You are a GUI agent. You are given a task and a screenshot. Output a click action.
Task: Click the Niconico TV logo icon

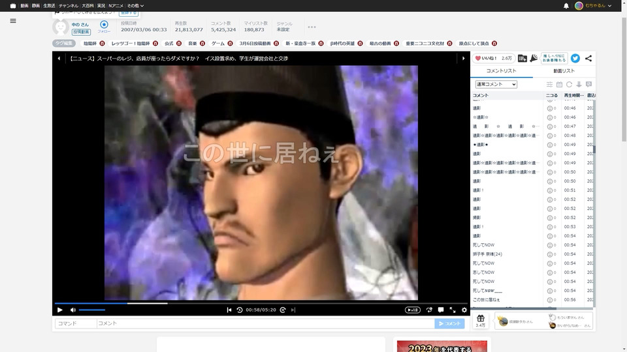[x=13, y=6]
